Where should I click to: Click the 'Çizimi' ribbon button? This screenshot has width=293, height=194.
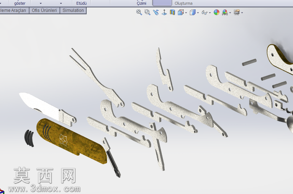(x=141, y=3)
